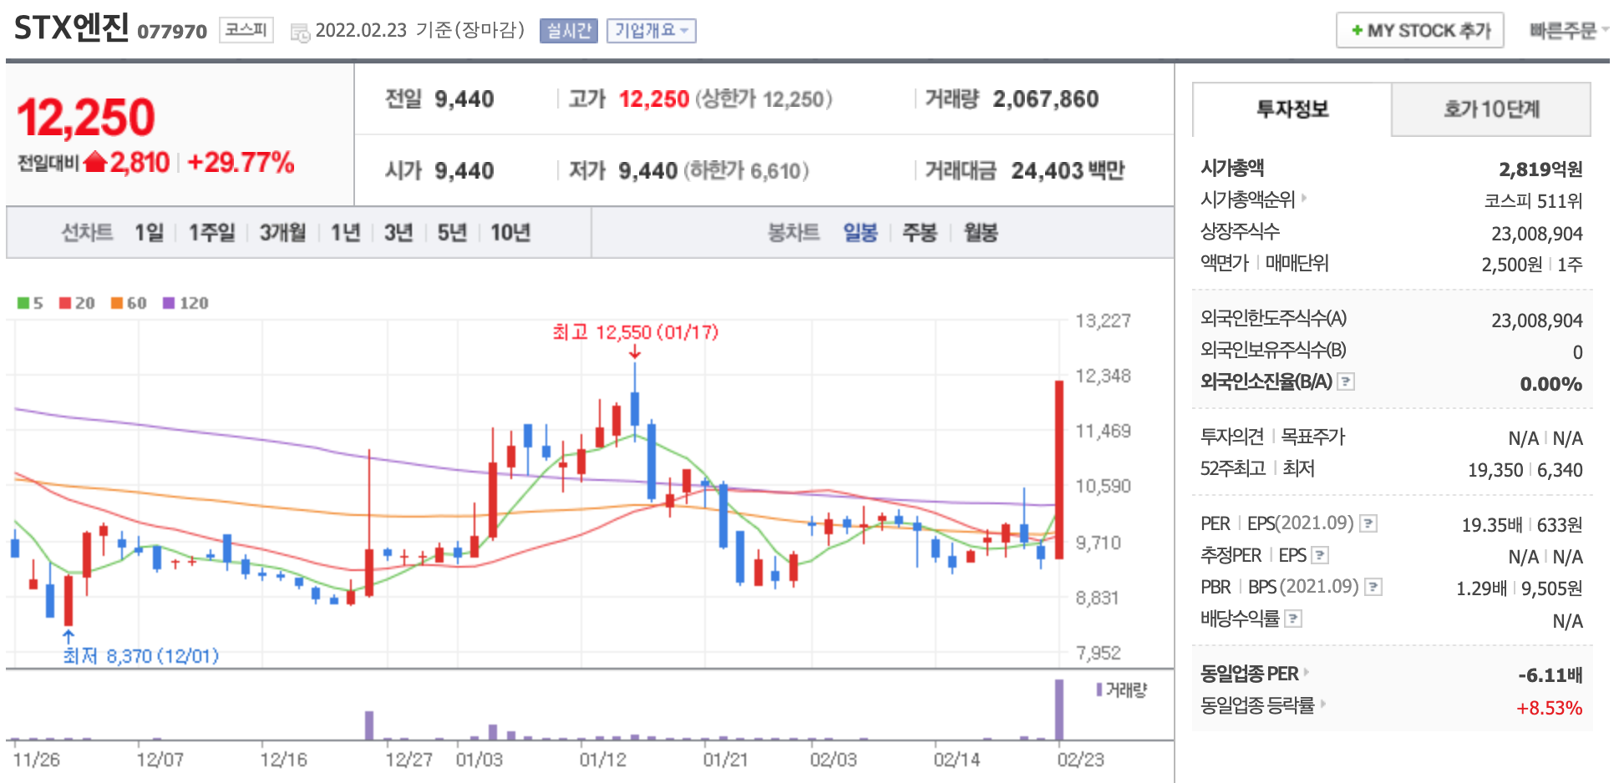Screen dimensions: 1619x783
Task: Click the 액면가 value 2,500원
Action: coord(1511,265)
